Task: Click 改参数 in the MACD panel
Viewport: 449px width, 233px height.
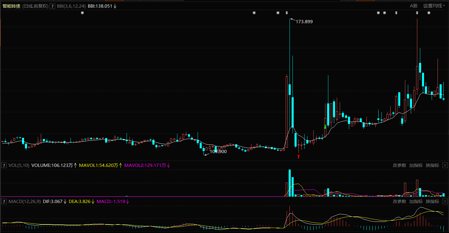Action: [399, 202]
